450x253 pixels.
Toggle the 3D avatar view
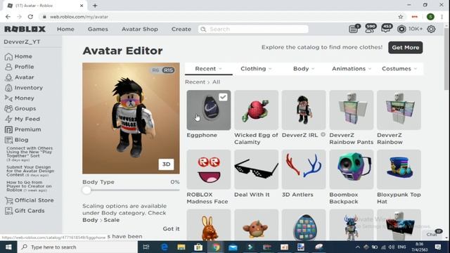[166, 164]
